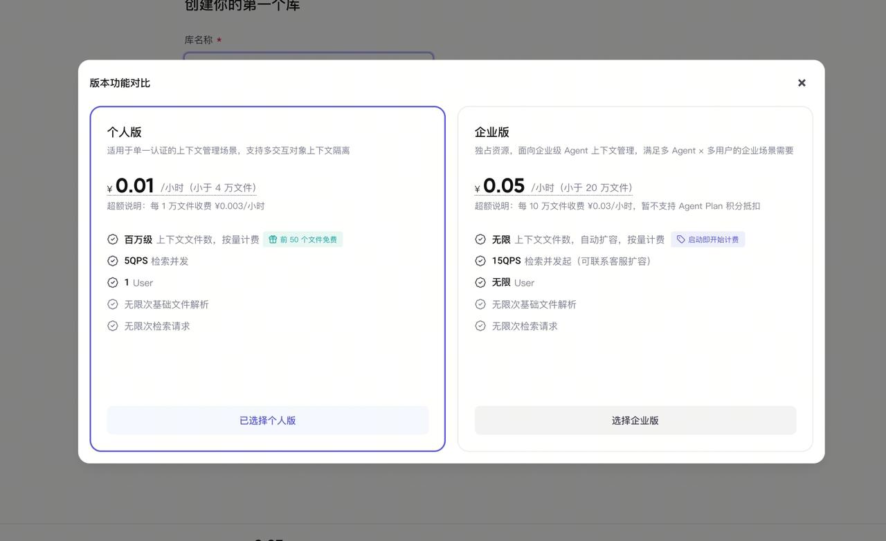Click the gift icon on 前50个文件免费 badge
886x541 pixels.
tap(273, 239)
